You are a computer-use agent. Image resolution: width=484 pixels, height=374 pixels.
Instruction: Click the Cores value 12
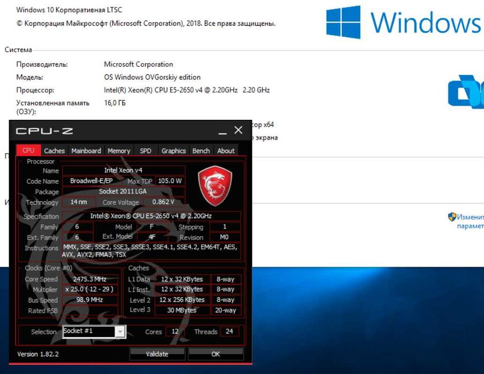(175, 331)
